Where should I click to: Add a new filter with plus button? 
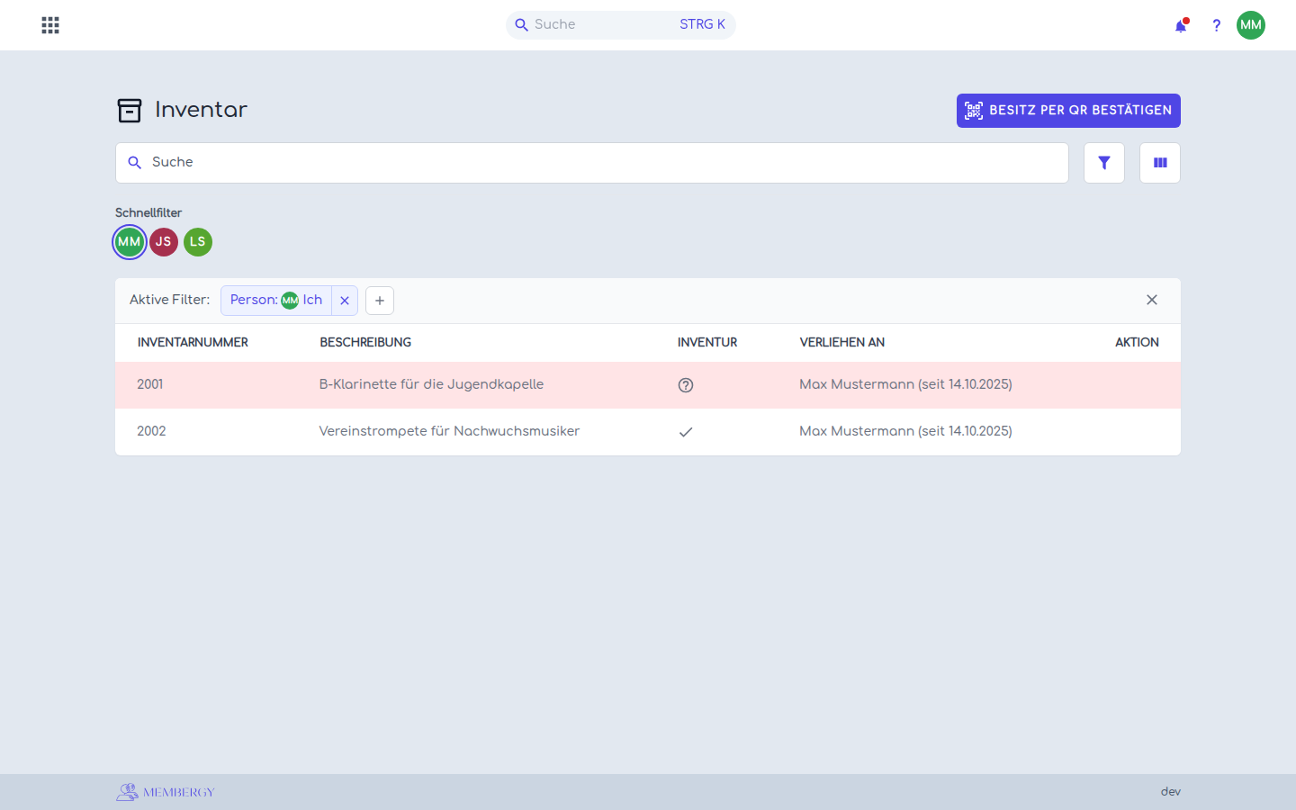(x=380, y=301)
